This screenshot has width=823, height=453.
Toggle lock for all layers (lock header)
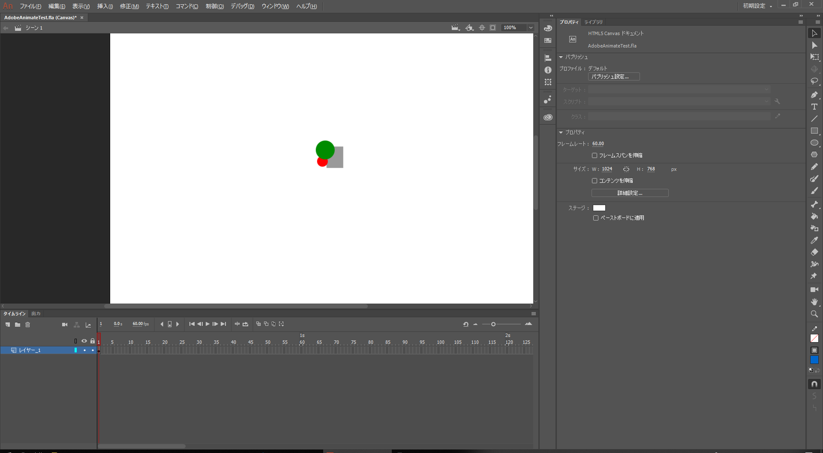coord(93,341)
